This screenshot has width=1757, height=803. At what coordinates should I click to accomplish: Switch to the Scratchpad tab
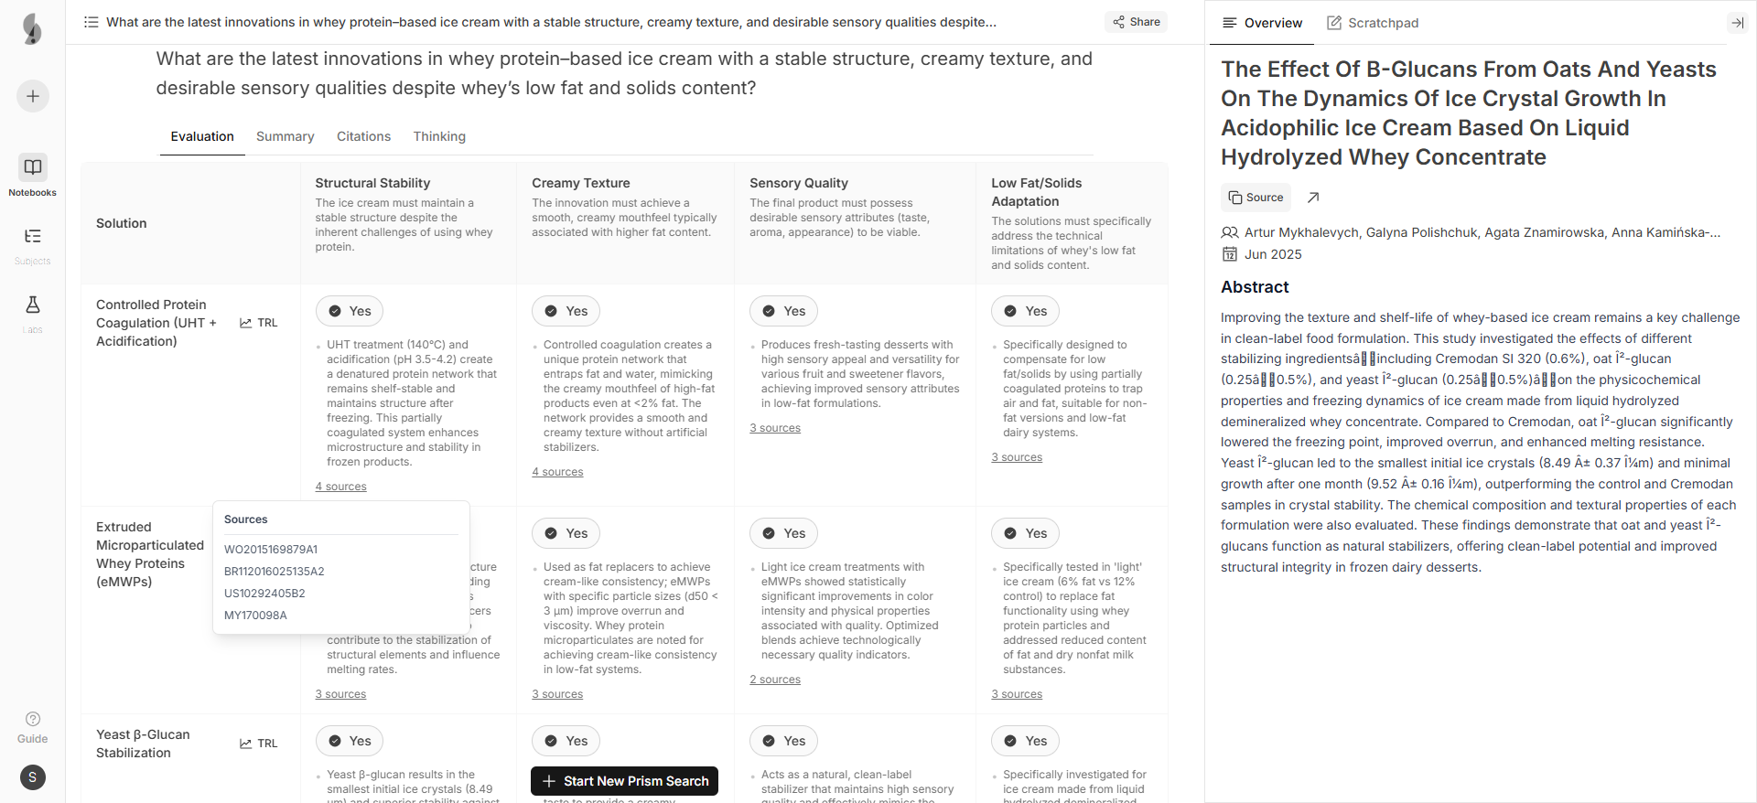[1373, 23]
